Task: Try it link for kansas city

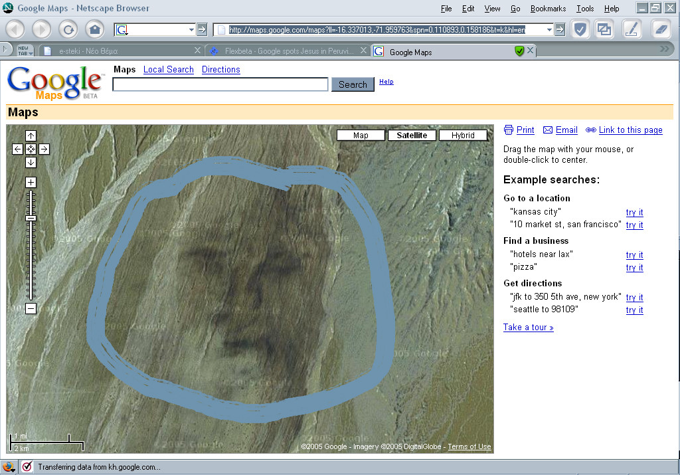Action: [x=634, y=212]
